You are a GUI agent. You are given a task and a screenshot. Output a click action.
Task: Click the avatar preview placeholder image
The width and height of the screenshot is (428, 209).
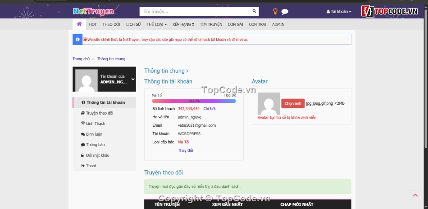coord(269,103)
